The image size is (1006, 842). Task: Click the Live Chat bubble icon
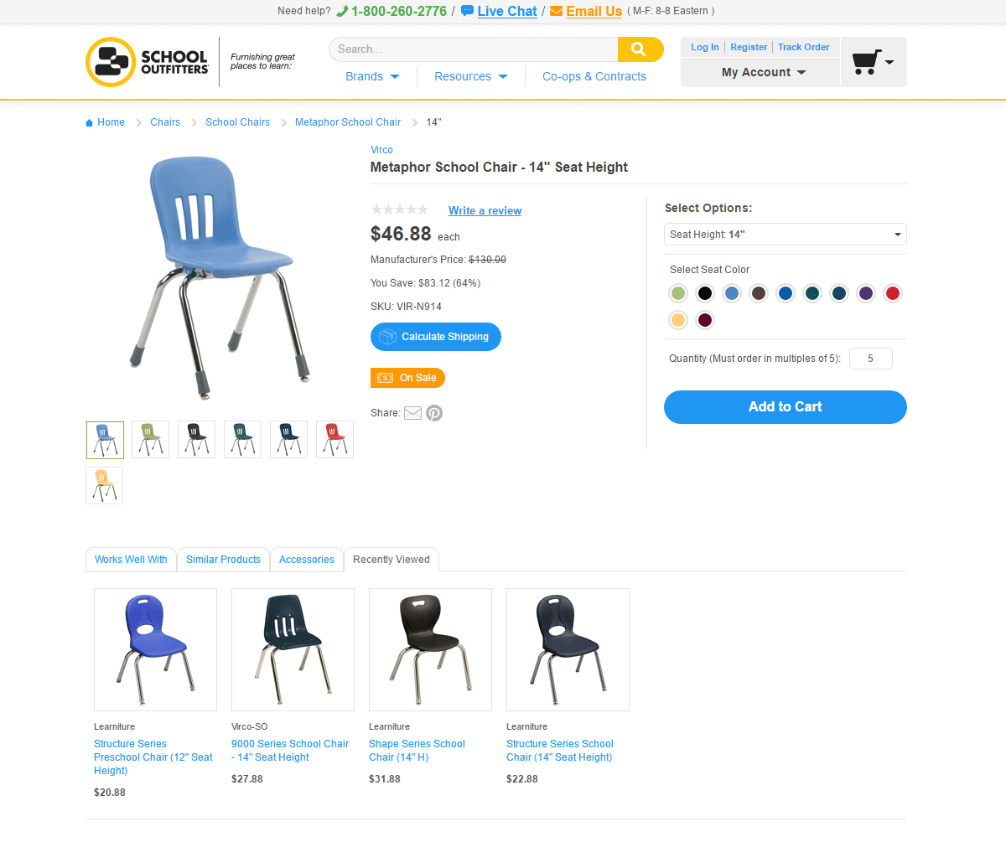[x=468, y=11]
